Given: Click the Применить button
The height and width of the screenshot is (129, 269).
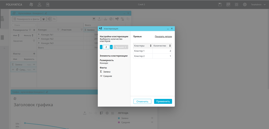Looking at the screenshot, I should point(163,101).
